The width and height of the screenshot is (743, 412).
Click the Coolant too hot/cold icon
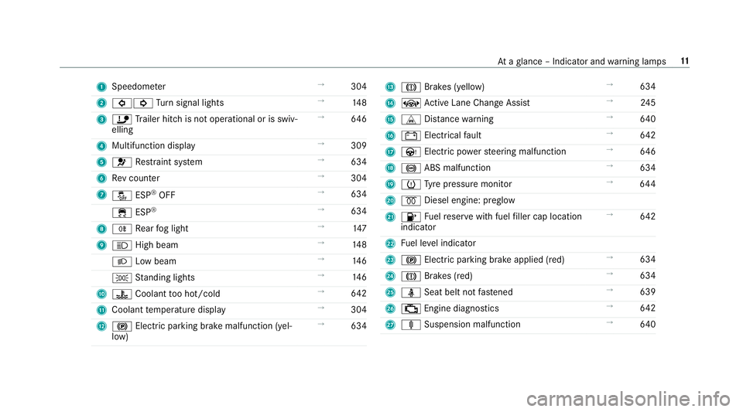tap(122, 295)
